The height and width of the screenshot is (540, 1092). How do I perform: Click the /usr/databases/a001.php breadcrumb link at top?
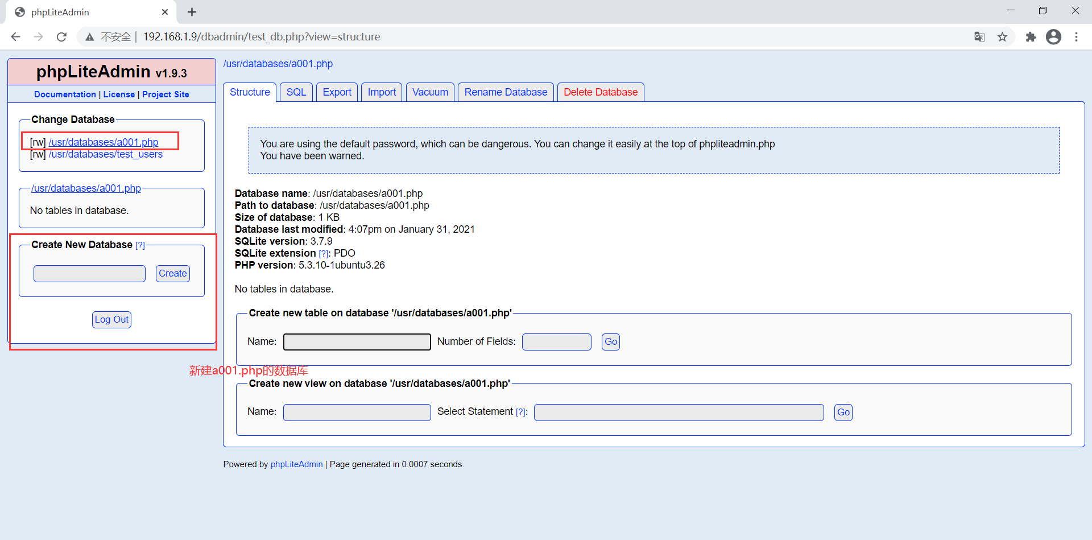click(x=278, y=64)
